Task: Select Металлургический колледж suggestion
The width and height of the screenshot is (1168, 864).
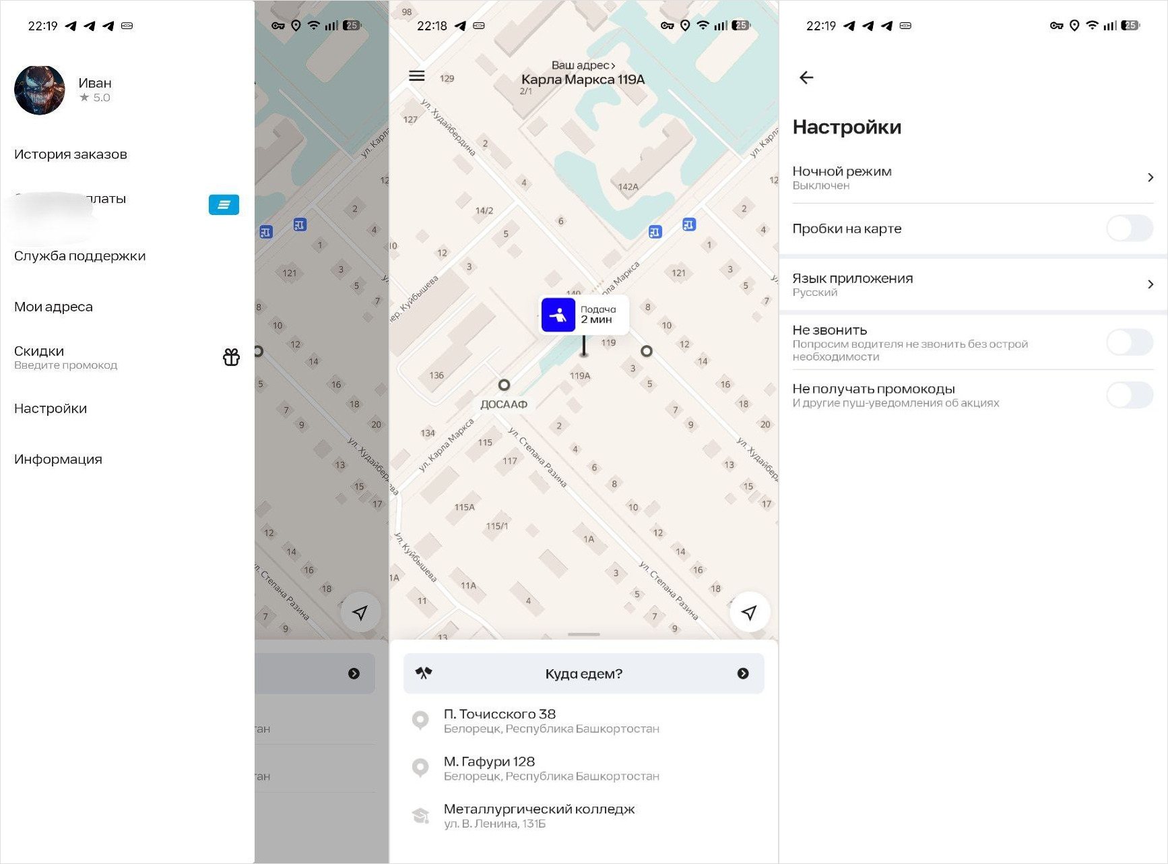Action: pyautogui.click(x=539, y=815)
